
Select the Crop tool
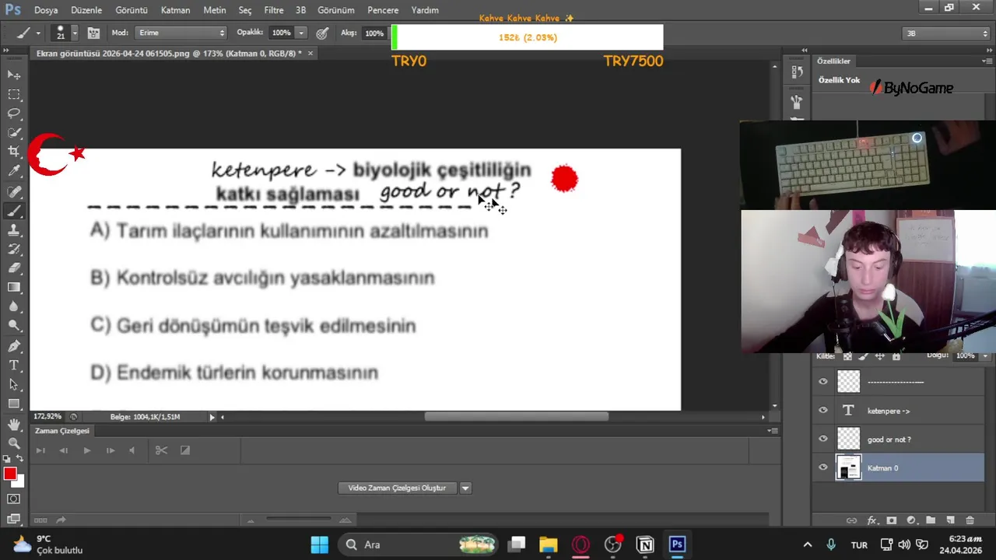pos(14,152)
